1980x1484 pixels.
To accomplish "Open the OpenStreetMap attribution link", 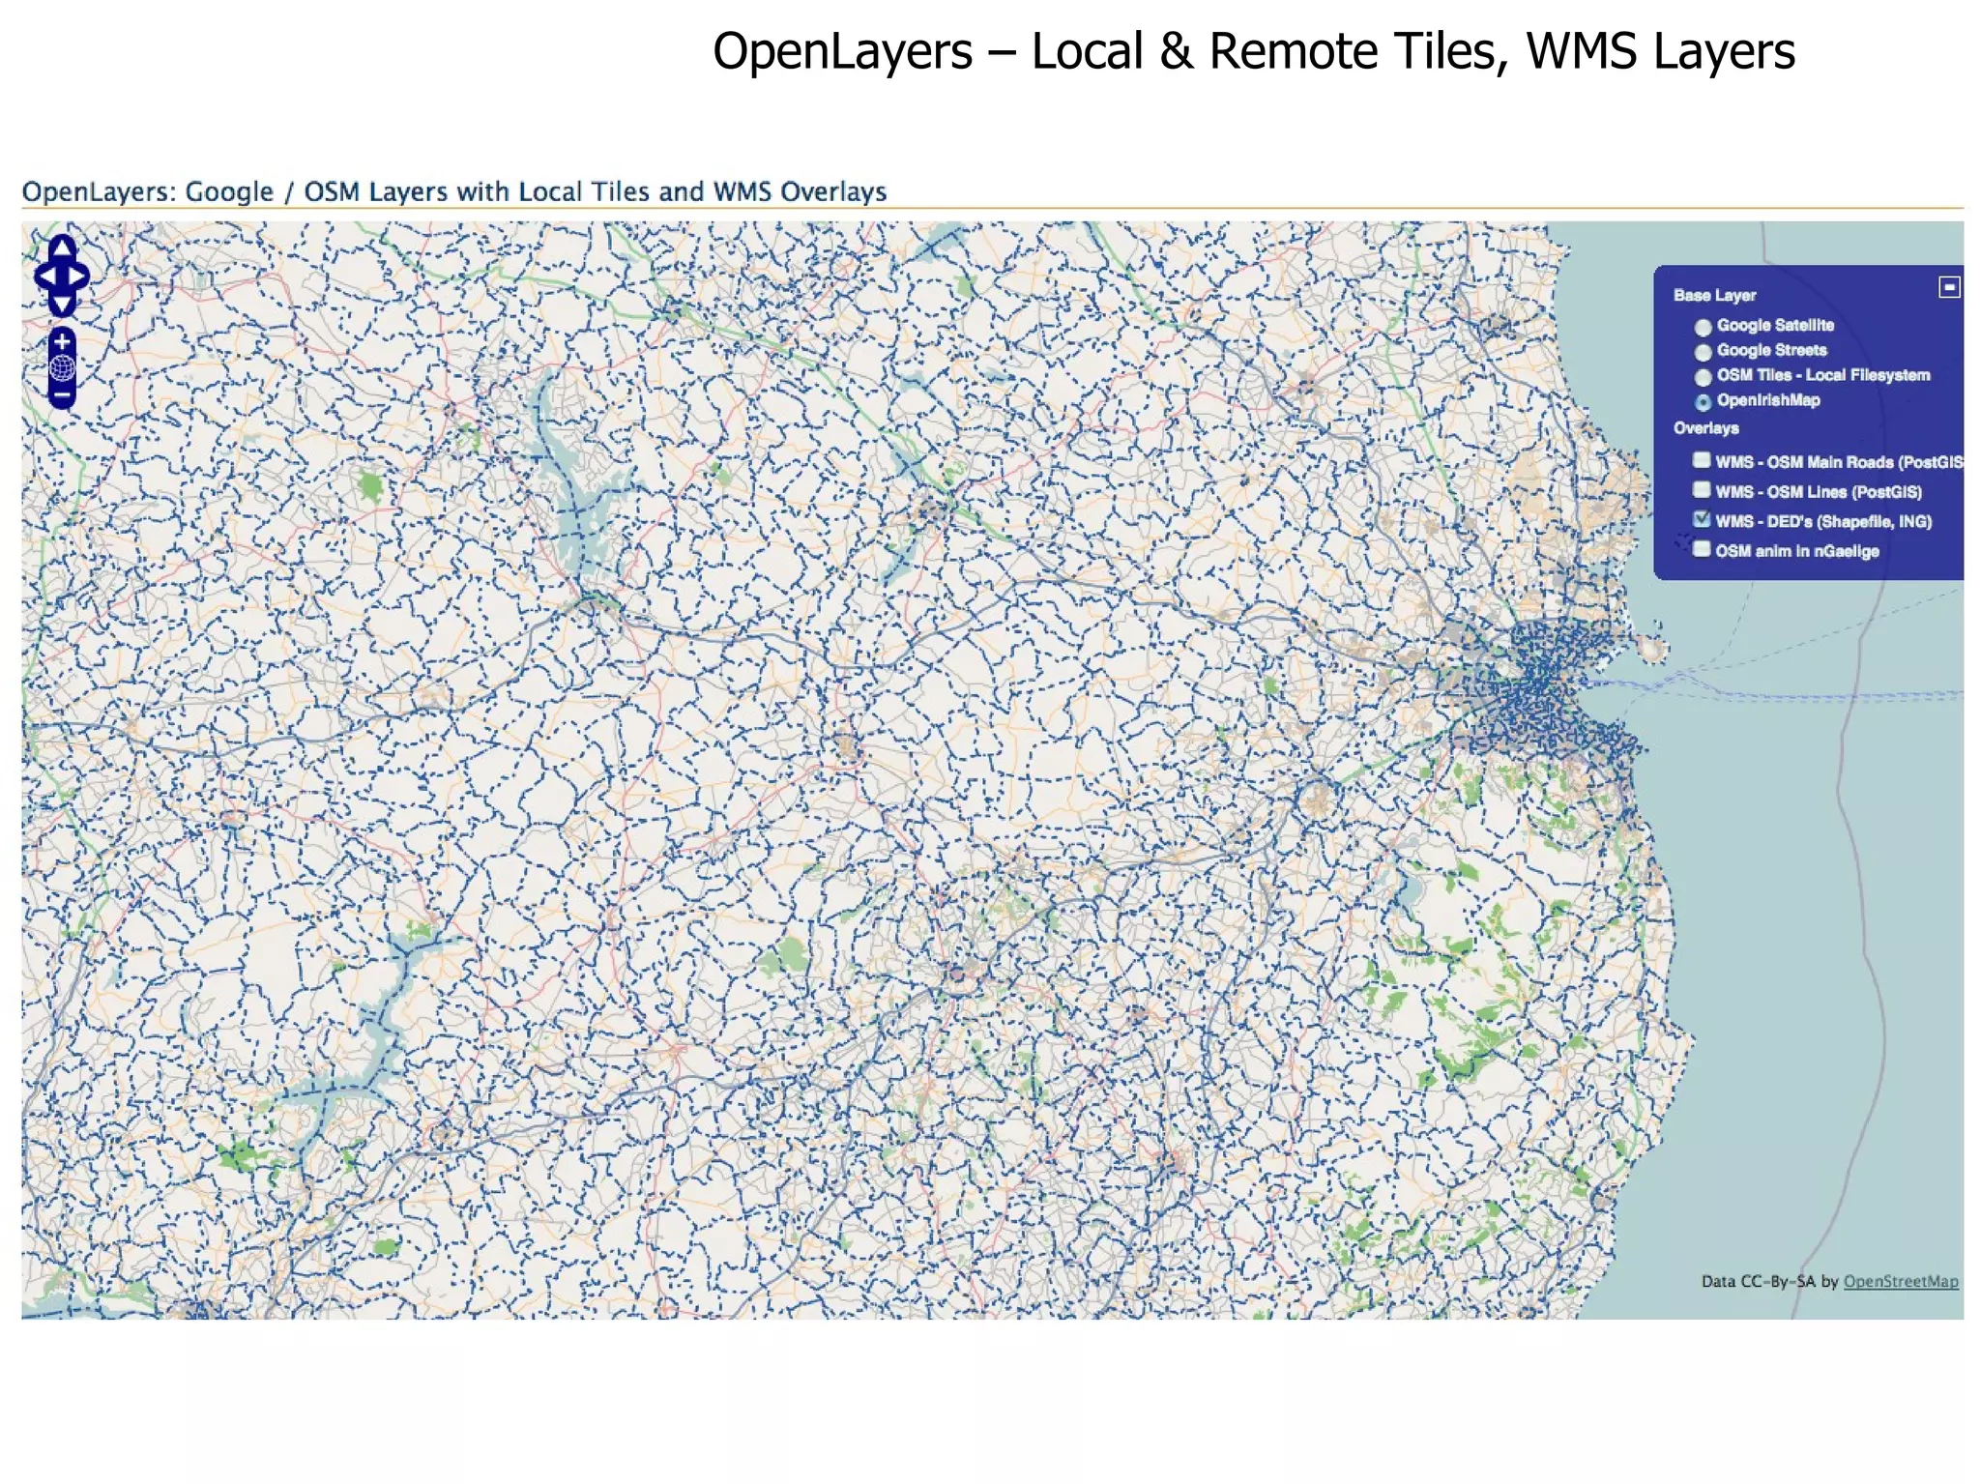I will click(1900, 1281).
